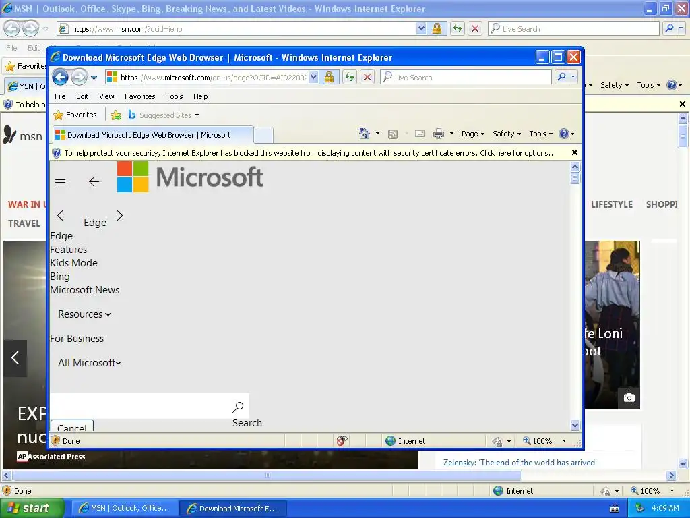Click Help question mark icon in front window
690x518 pixels.
[564, 134]
